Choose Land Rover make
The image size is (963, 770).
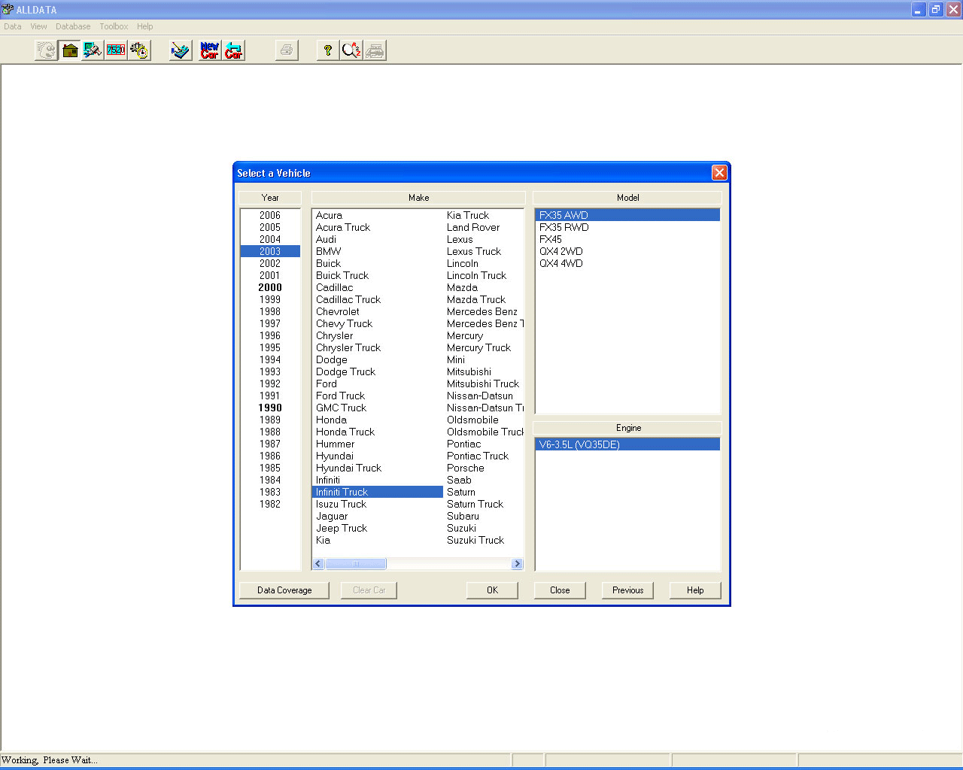(473, 227)
